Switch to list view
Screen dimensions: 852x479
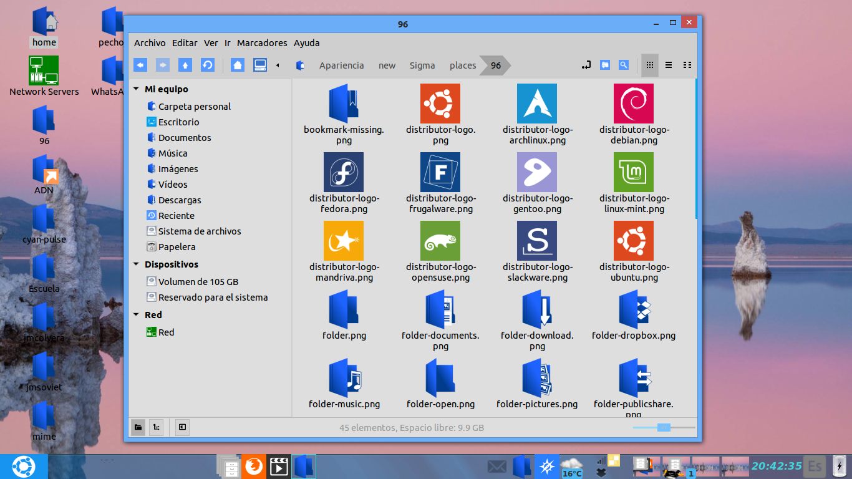tap(669, 65)
